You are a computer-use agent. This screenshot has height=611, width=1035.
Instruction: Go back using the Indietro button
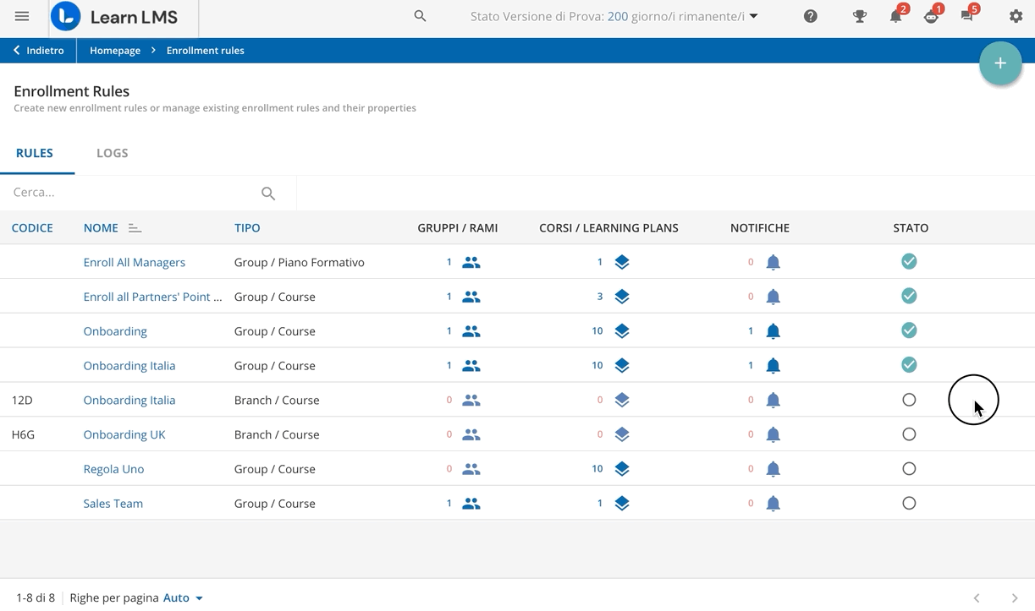(39, 51)
